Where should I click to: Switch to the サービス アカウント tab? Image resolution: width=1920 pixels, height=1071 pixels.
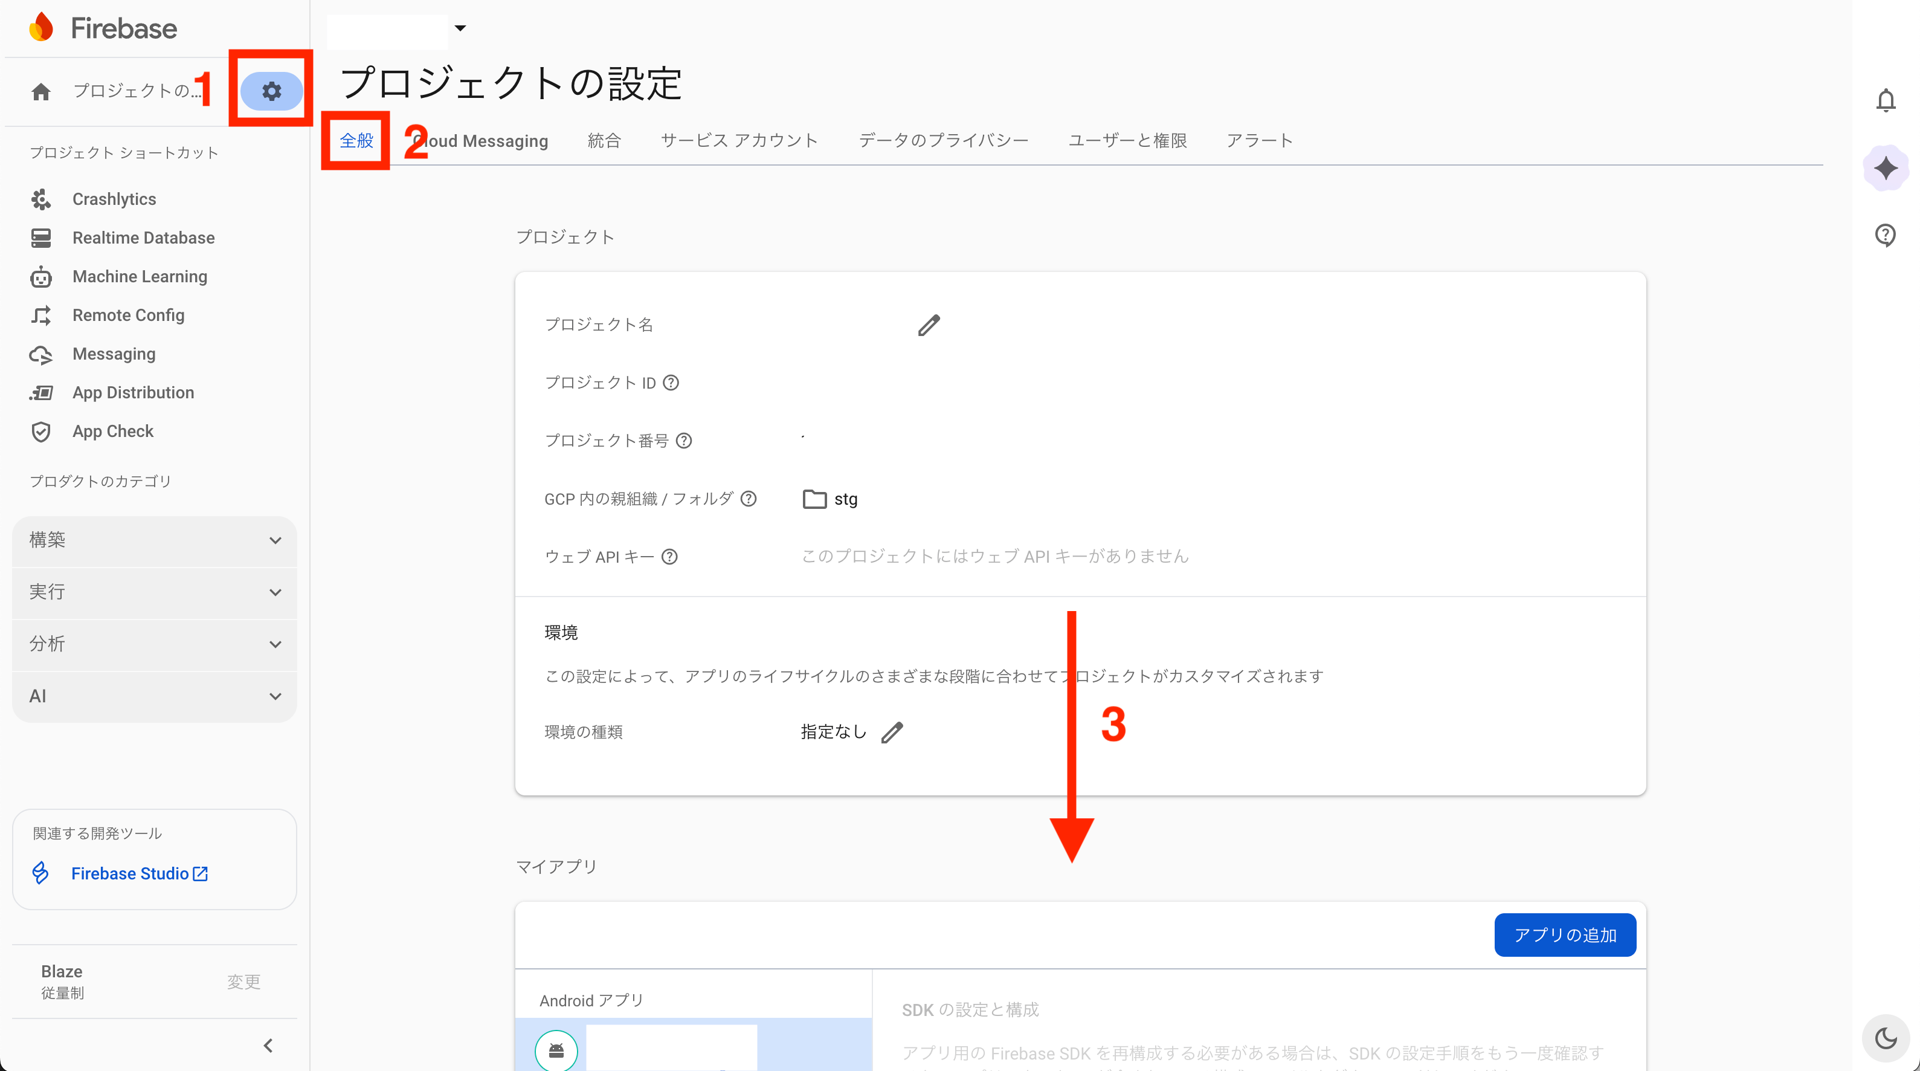point(739,140)
